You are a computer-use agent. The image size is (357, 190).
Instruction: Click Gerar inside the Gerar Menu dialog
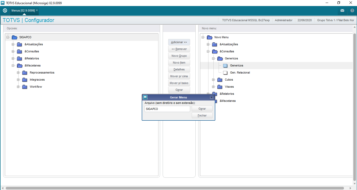tap(202, 109)
